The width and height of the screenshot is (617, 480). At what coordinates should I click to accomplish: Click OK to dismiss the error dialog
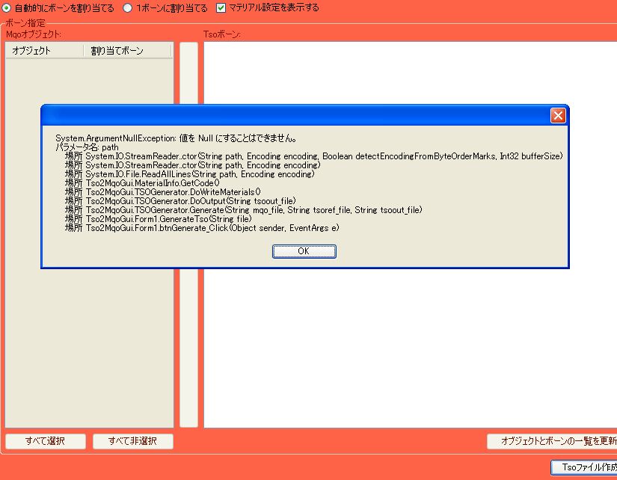pos(304,252)
